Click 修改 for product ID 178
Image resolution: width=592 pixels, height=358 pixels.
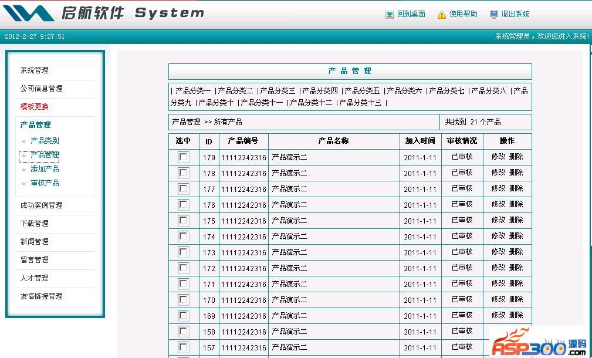click(498, 173)
